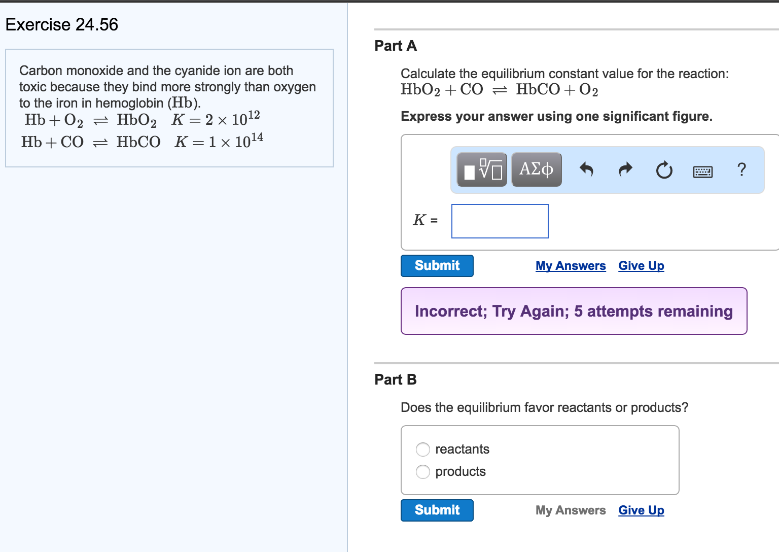The width and height of the screenshot is (779, 552).
Task: Click Give Up link for Part A
Action: (x=641, y=266)
